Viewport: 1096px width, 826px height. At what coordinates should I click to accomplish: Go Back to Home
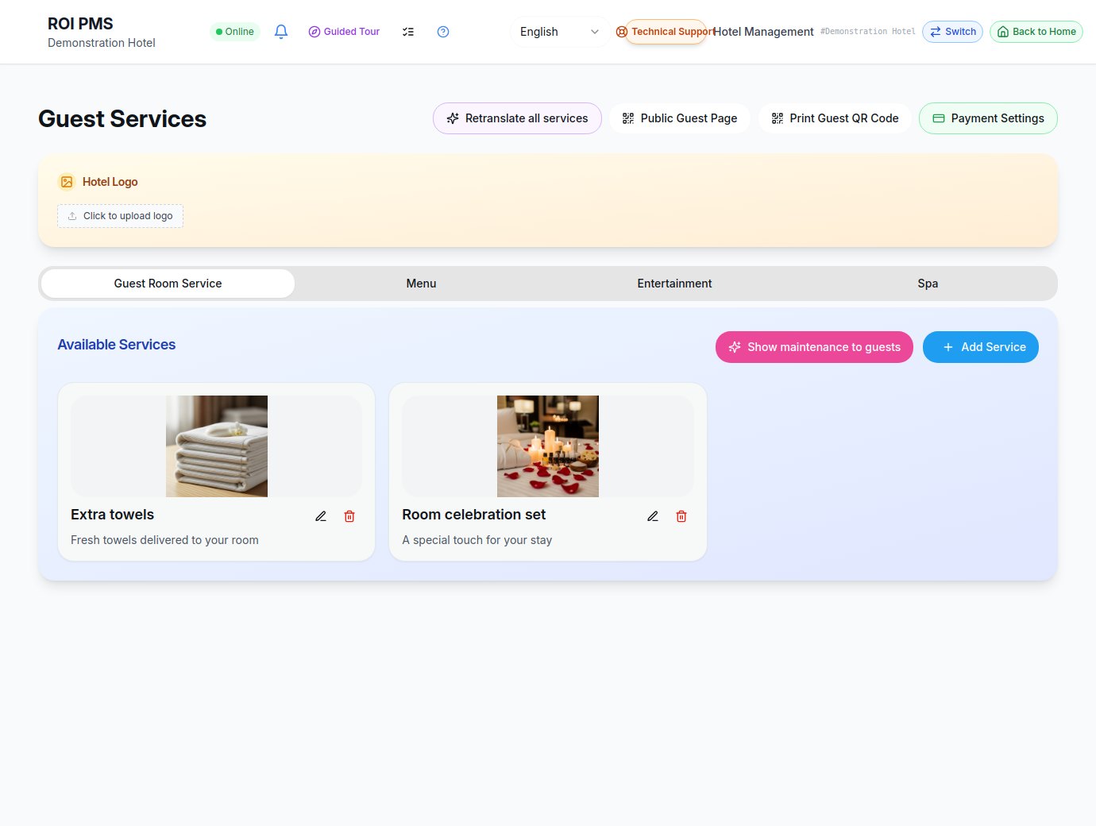point(1036,32)
